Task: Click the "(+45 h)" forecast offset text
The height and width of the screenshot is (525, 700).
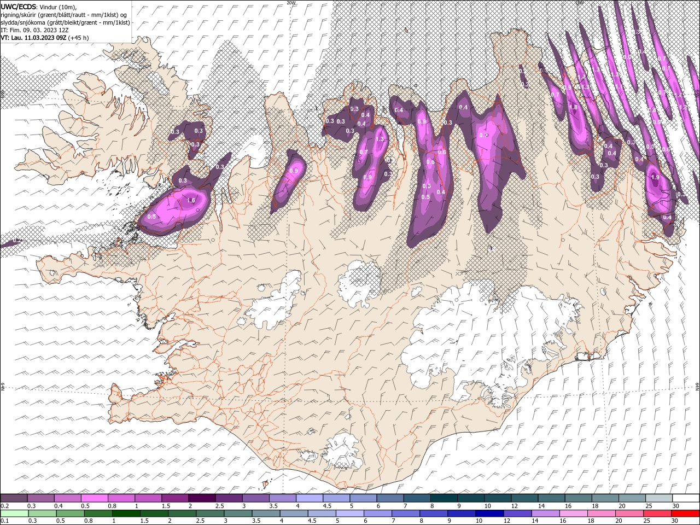Action: [x=79, y=38]
